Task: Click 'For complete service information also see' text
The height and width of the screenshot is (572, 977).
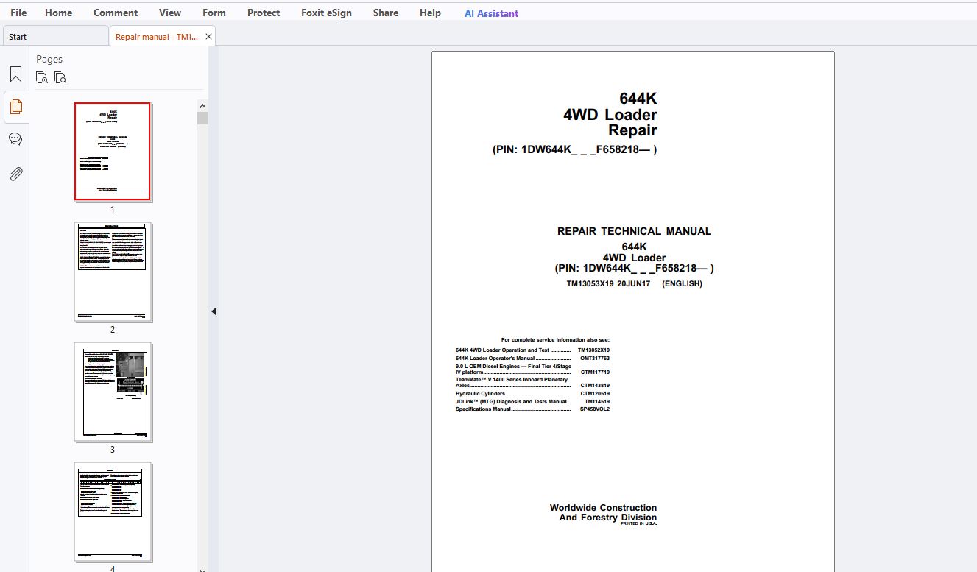Action: [x=555, y=340]
